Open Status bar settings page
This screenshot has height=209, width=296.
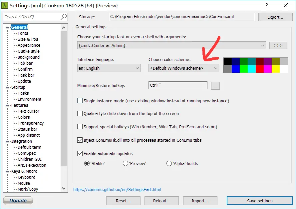click(27, 129)
